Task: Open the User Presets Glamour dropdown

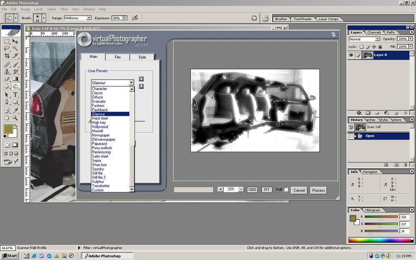Action: pos(131,83)
